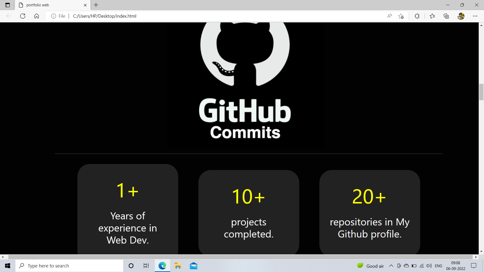Add the page to Collections
The width and height of the screenshot is (484, 272).
pos(446,16)
